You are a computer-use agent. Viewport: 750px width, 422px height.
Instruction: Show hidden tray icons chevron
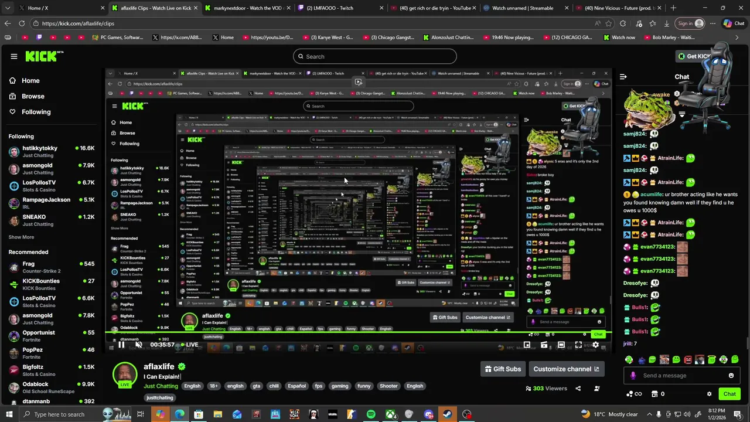pos(649,414)
